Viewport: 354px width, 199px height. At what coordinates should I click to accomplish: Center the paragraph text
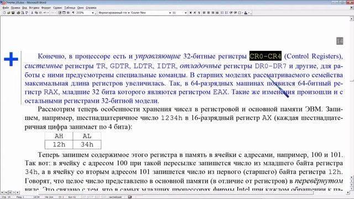coord(208,13)
